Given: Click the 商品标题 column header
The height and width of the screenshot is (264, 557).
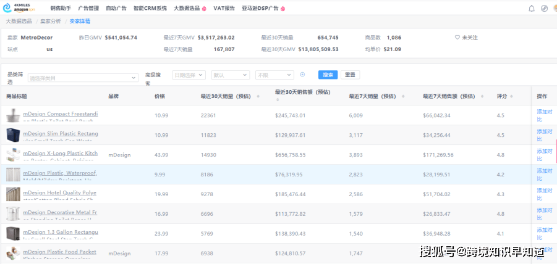Looking at the screenshot, I should pyautogui.click(x=17, y=96).
